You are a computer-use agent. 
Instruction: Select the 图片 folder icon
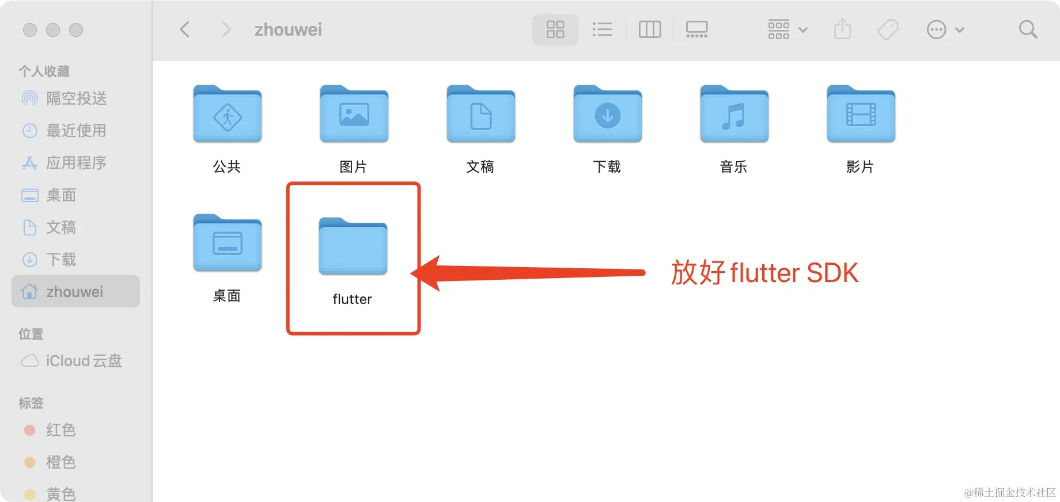click(x=354, y=113)
